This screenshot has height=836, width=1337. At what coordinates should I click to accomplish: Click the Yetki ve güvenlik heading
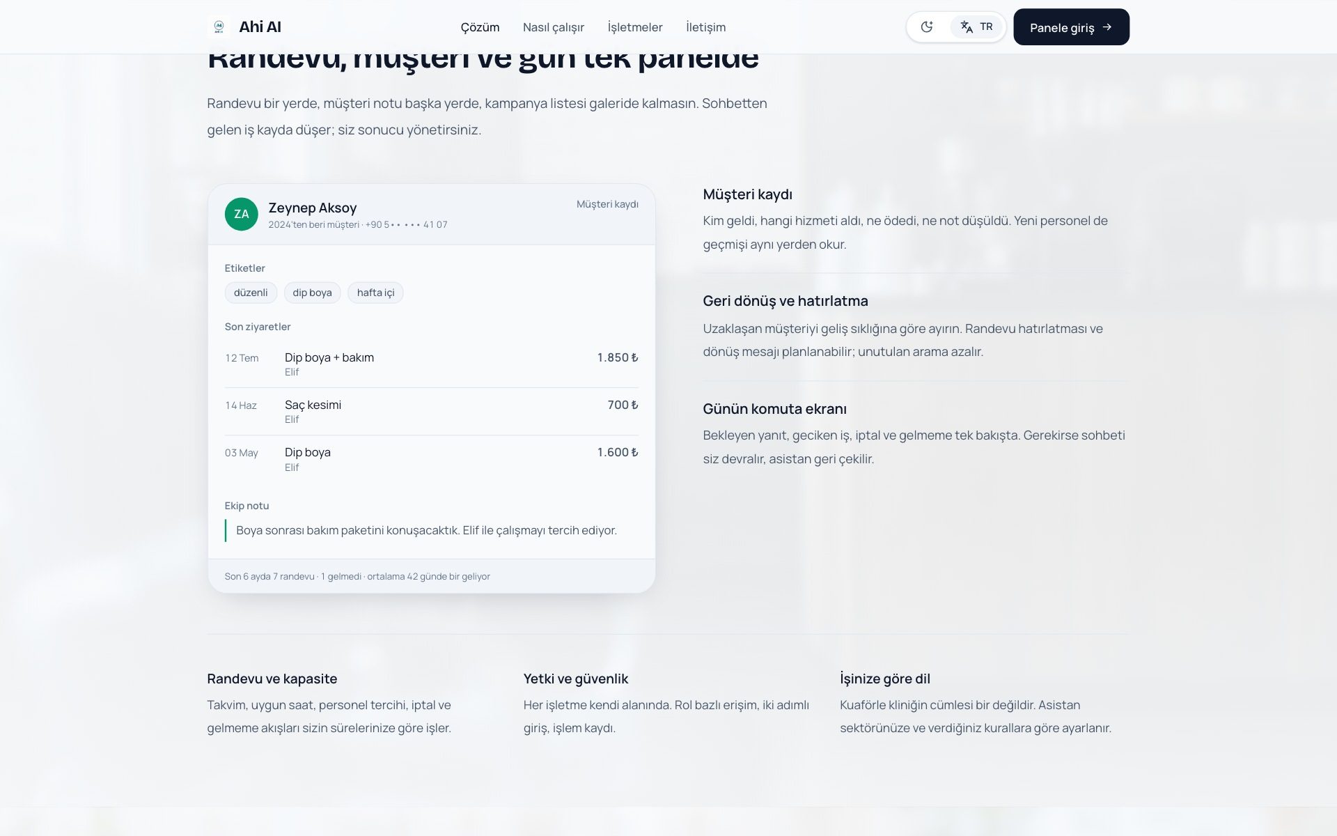[576, 679]
